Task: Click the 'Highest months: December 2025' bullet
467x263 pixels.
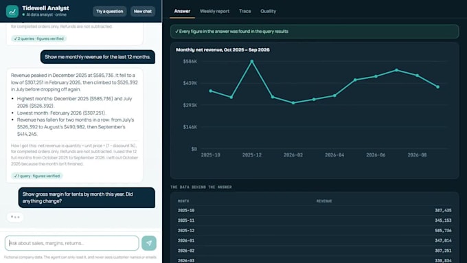Action: point(74,102)
